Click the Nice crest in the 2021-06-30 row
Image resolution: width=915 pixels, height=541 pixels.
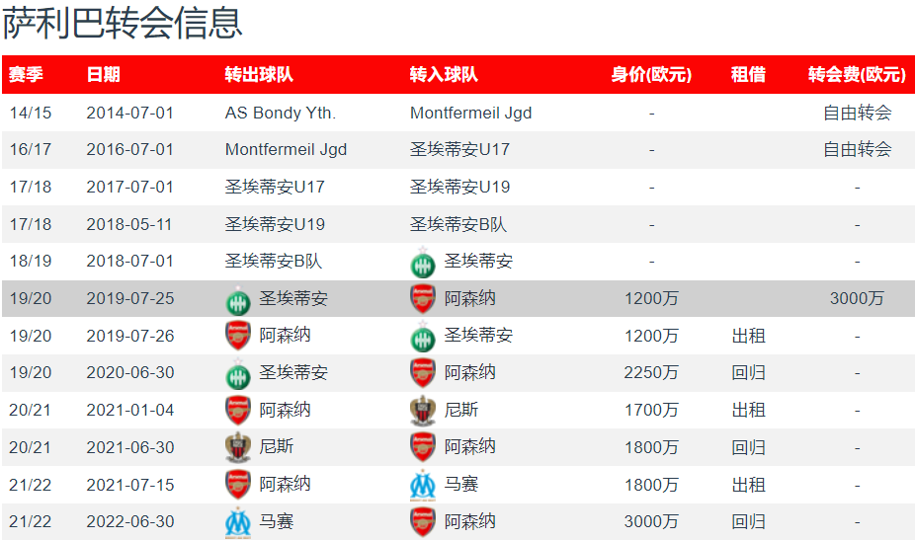point(238,447)
